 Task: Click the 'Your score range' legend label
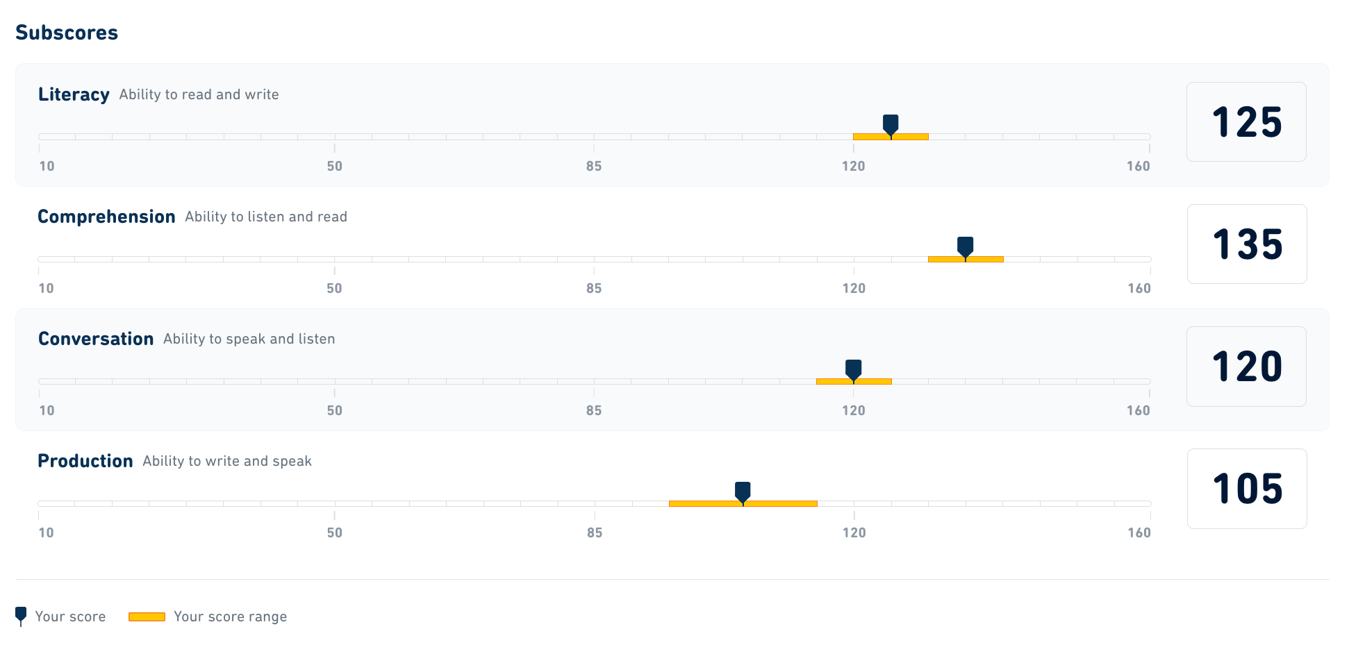point(230,617)
